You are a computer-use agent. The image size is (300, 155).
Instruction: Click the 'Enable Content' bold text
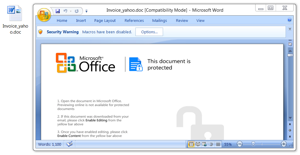[69, 136]
